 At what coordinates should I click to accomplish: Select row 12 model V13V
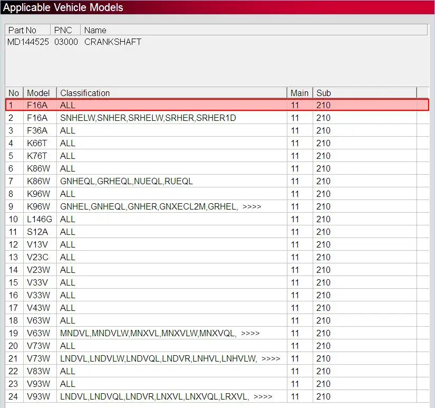(x=37, y=244)
